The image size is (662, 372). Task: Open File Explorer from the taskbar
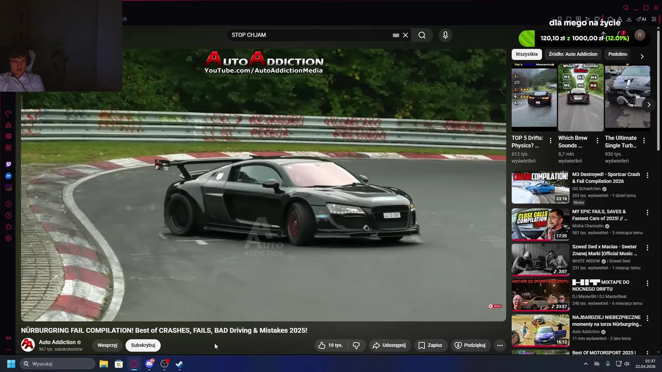pos(103,364)
